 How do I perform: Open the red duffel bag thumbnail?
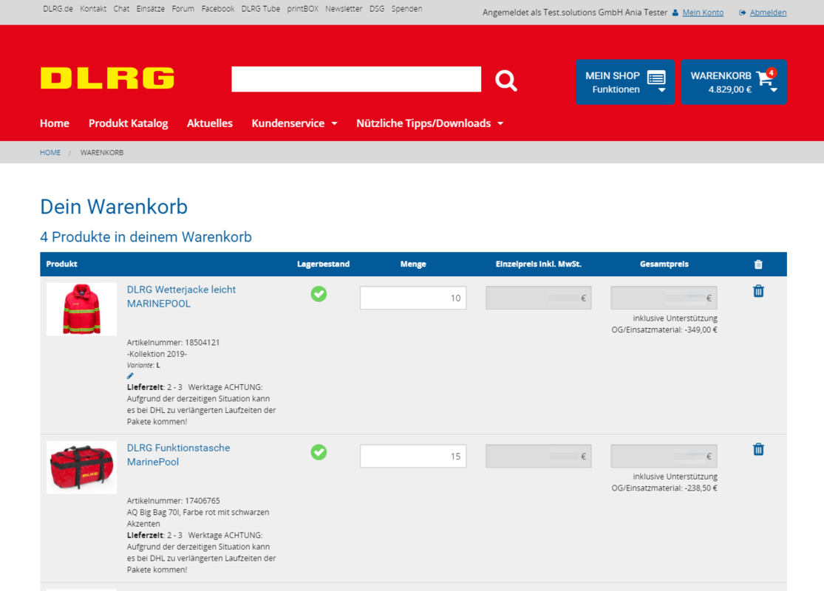81,468
